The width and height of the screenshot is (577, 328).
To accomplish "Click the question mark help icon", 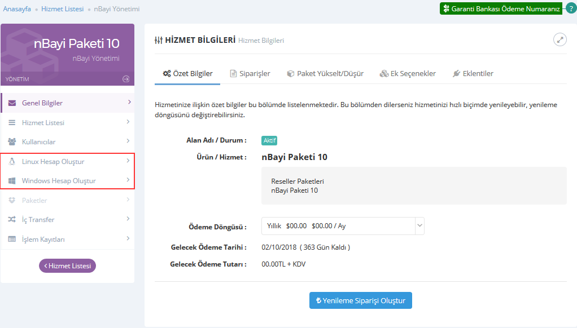I will (571, 8).
